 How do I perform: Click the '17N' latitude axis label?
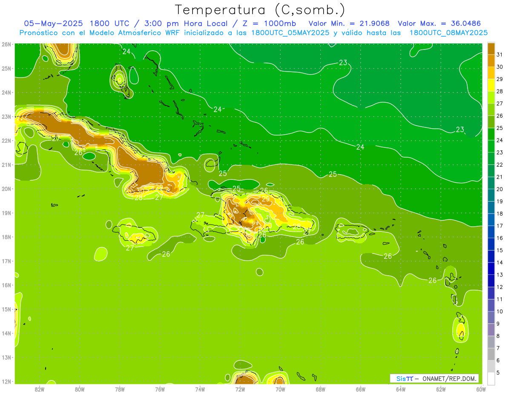point(6,261)
